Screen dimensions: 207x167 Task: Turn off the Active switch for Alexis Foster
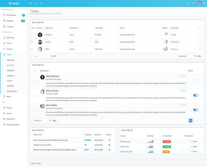pyautogui.click(x=196, y=95)
